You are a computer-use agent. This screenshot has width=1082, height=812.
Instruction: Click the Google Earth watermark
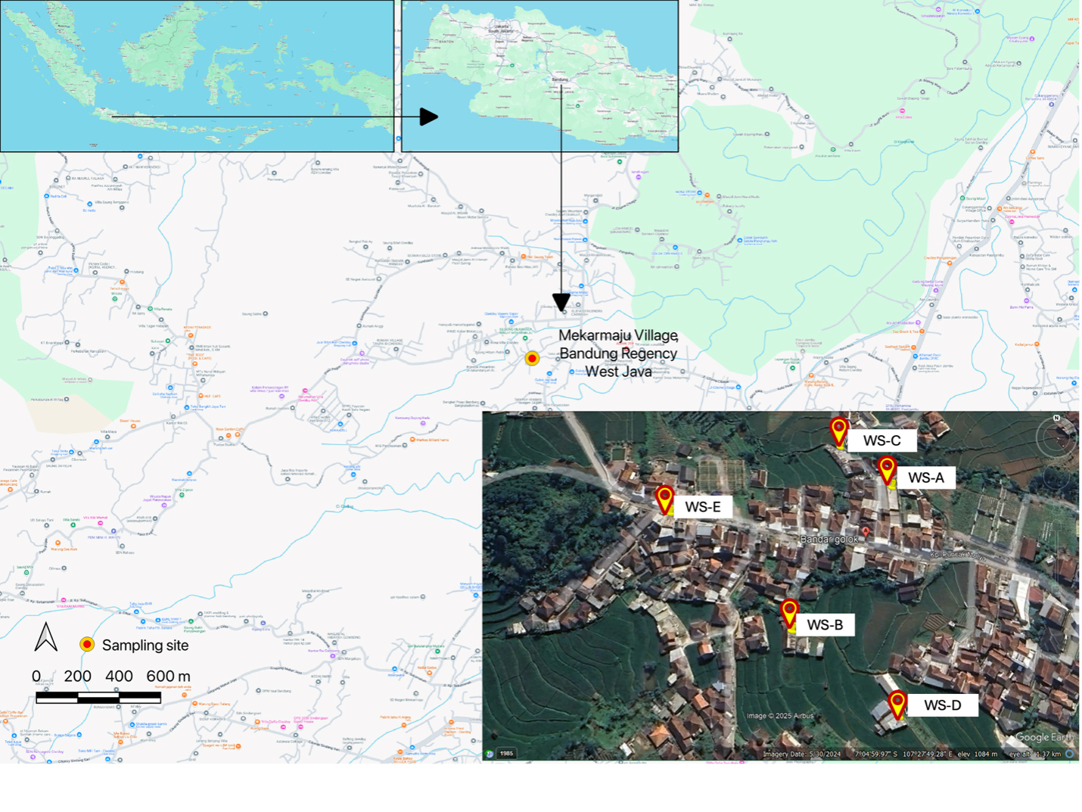tap(1044, 736)
